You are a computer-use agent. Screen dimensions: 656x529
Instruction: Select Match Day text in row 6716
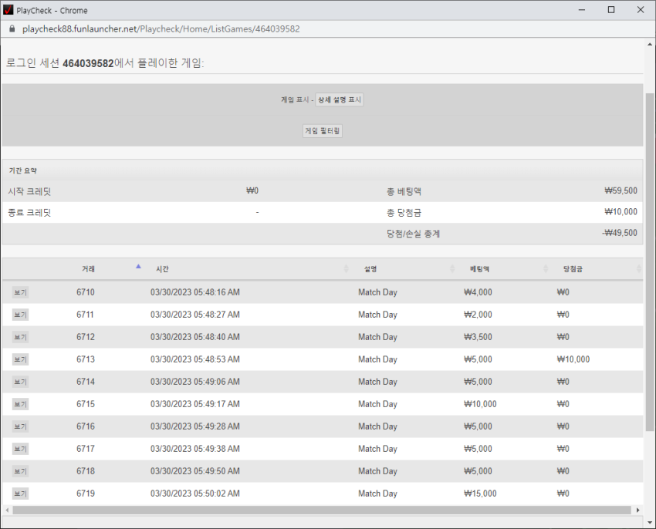[377, 426]
